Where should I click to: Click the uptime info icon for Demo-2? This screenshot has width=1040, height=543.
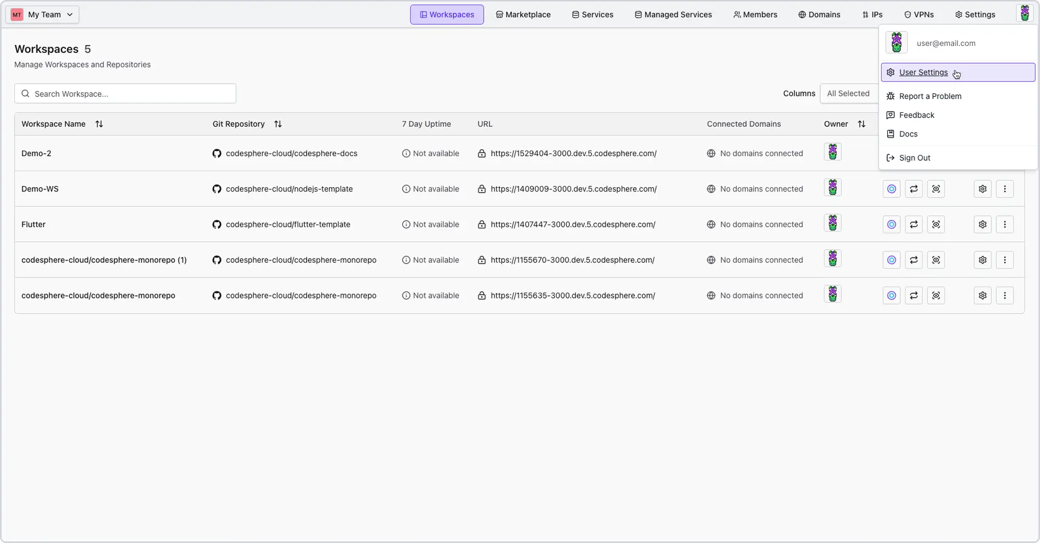click(x=406, y=153)
